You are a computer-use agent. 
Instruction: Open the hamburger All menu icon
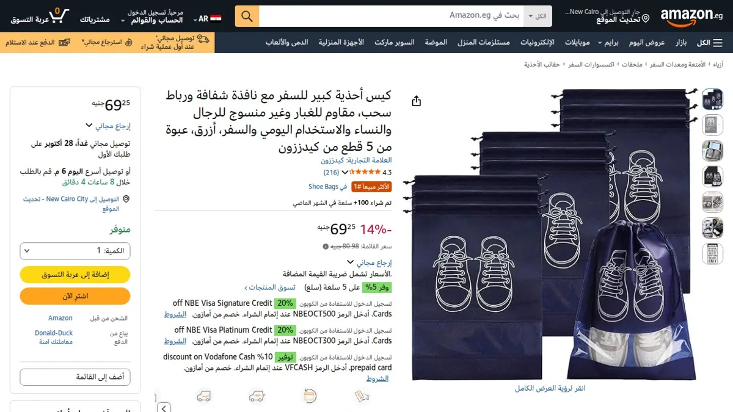click(718, 43)
